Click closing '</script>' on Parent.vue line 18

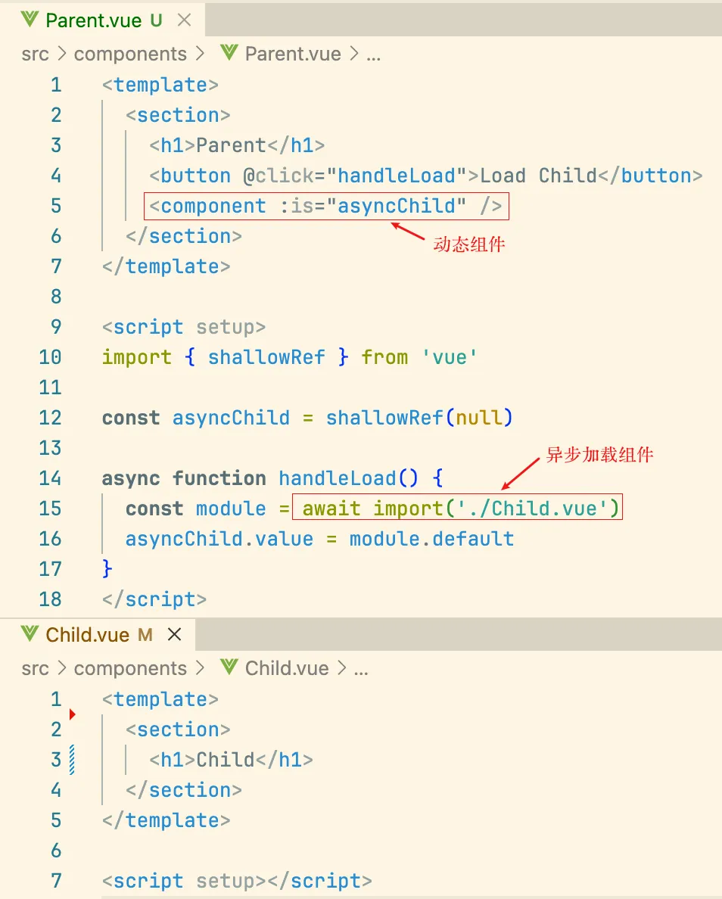pos(154,599)
